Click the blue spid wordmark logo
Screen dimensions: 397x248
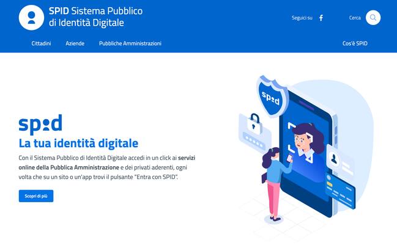(x=40, y=125)
